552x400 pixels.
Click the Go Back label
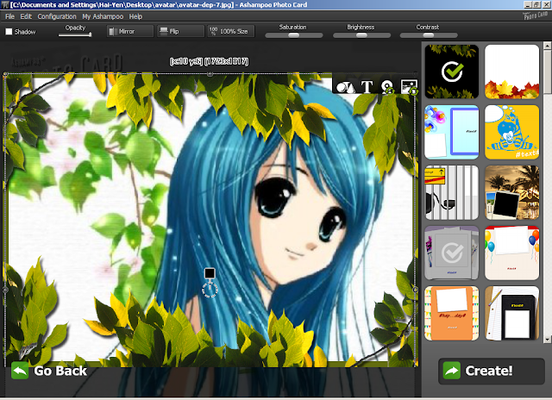coord(60,371)
